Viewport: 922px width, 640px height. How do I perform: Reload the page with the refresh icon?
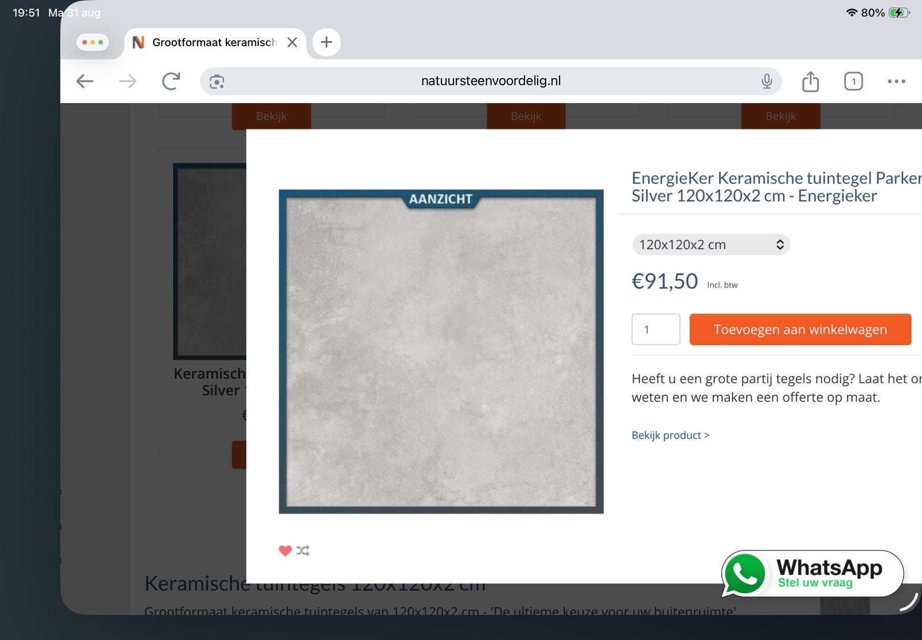click(171, 81)
